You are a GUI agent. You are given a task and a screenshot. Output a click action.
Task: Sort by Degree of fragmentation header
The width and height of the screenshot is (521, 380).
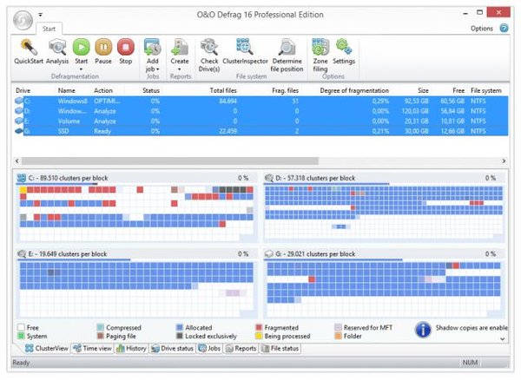point(354,90)
